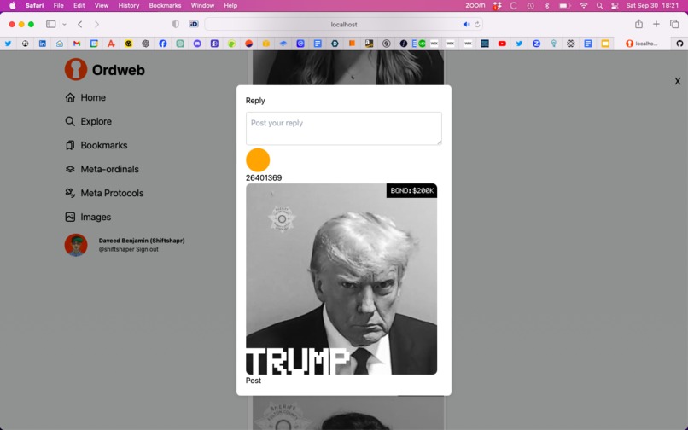This screenshot has height=430, width=688.
Task: Open the Window menu
Action: pyautogui.click(x=202, y=6)
